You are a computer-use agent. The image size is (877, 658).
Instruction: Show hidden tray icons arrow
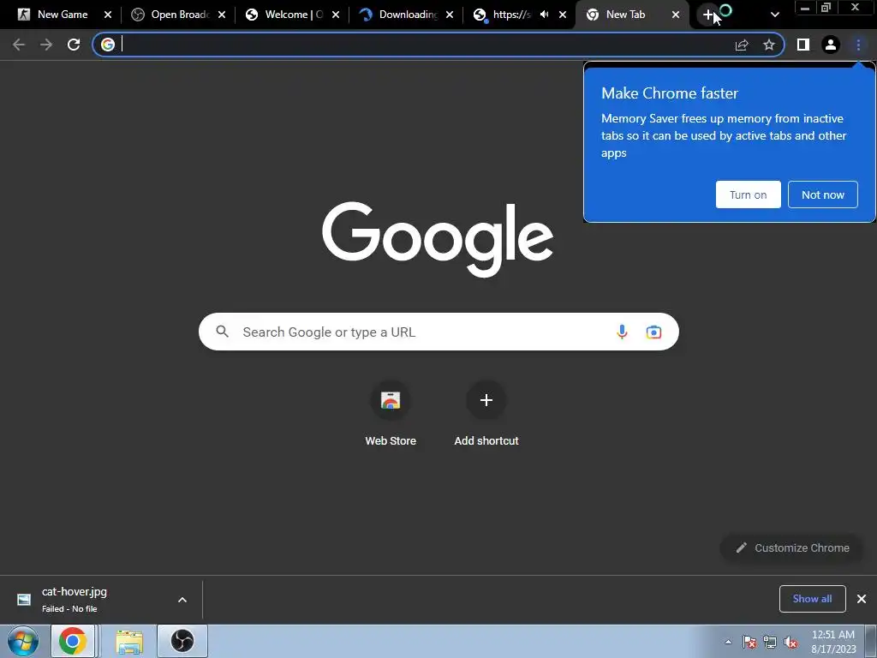point(728,643)
